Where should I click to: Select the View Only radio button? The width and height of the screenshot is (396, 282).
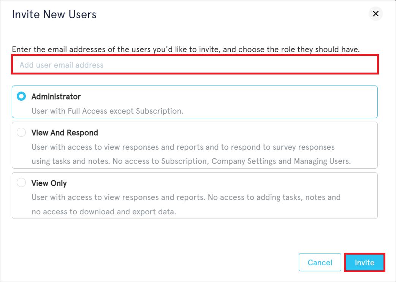click(x=21, y=182)
